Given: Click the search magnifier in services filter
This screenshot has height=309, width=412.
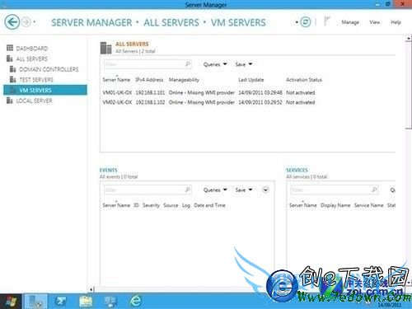Looking at the screenshot, I should tap(374, 190).
